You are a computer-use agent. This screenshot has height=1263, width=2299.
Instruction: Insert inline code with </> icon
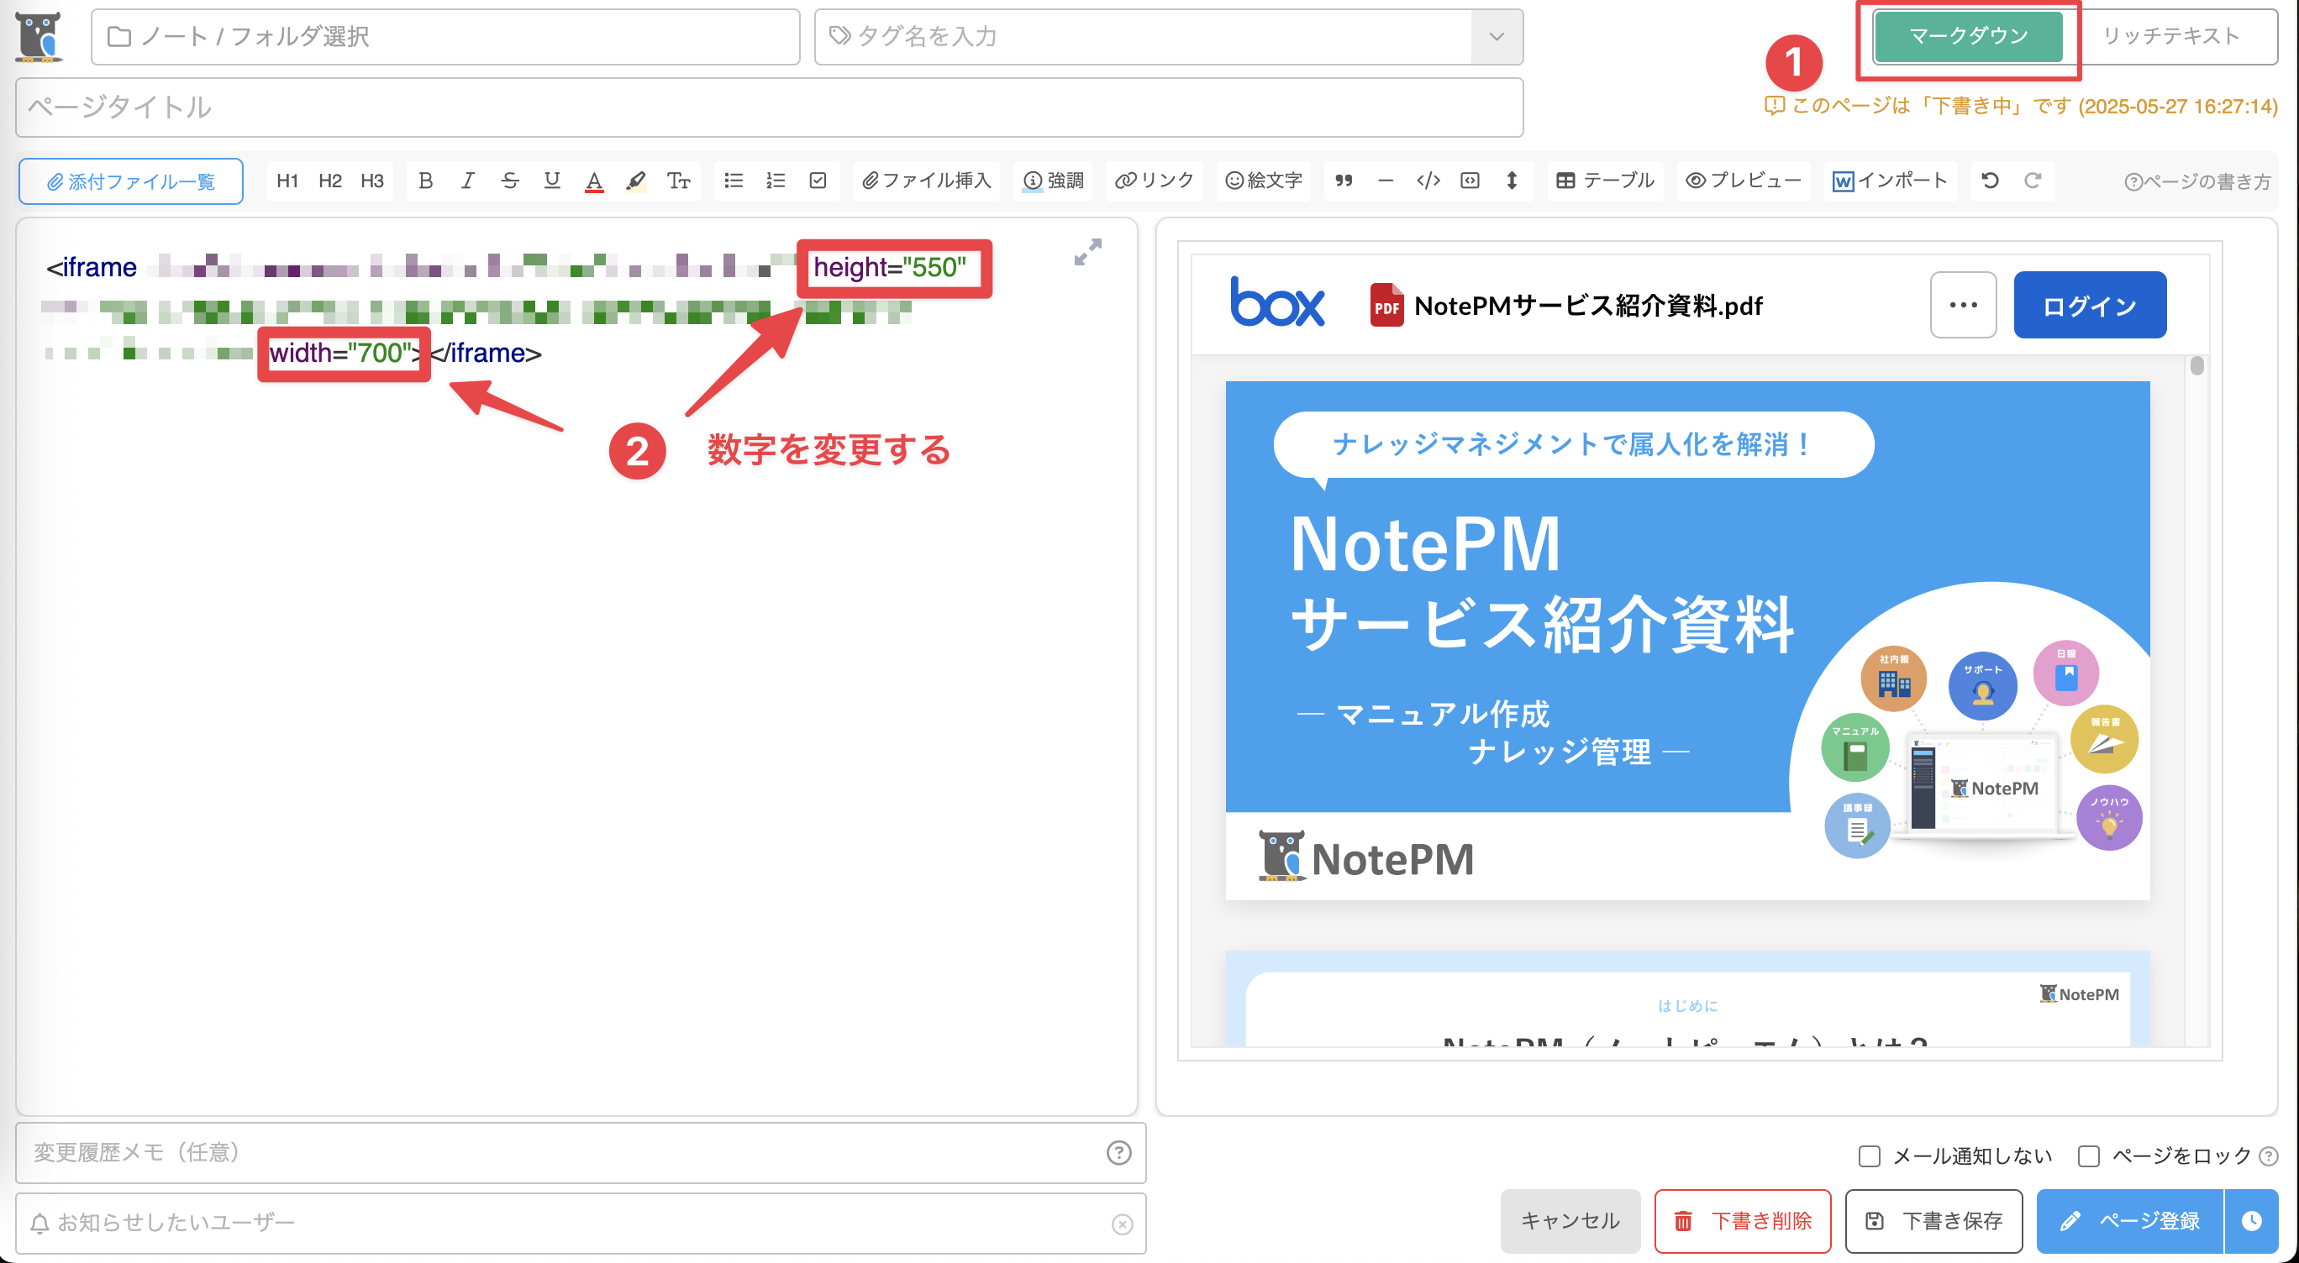pyautogui.click(x=1428, y=181)
